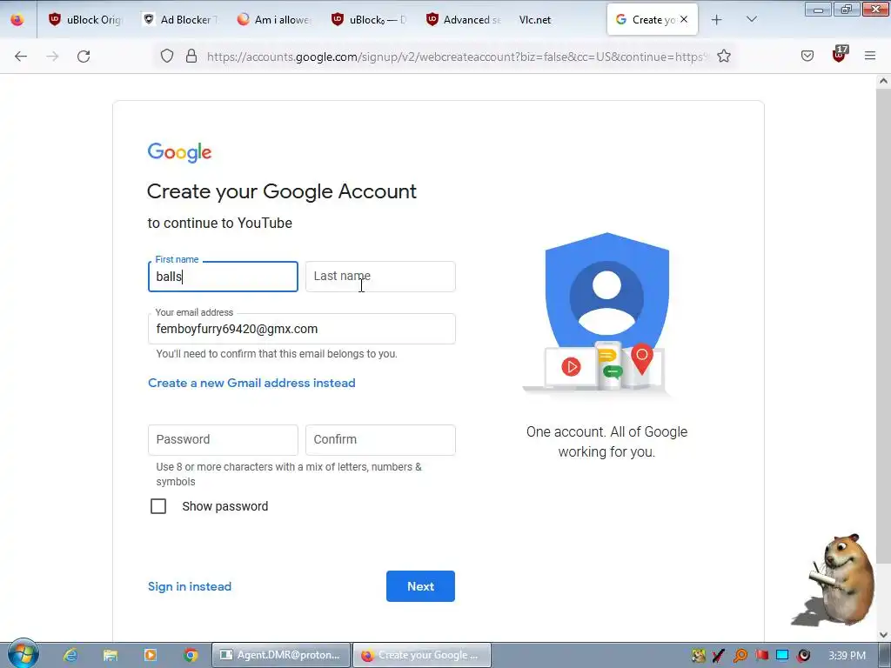
Task: Open the Pocket save icon
Action: point(807,56)
